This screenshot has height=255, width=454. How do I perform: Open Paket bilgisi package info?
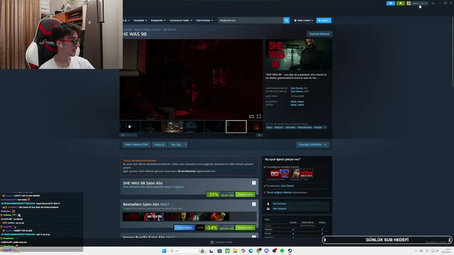coord(184,228)
